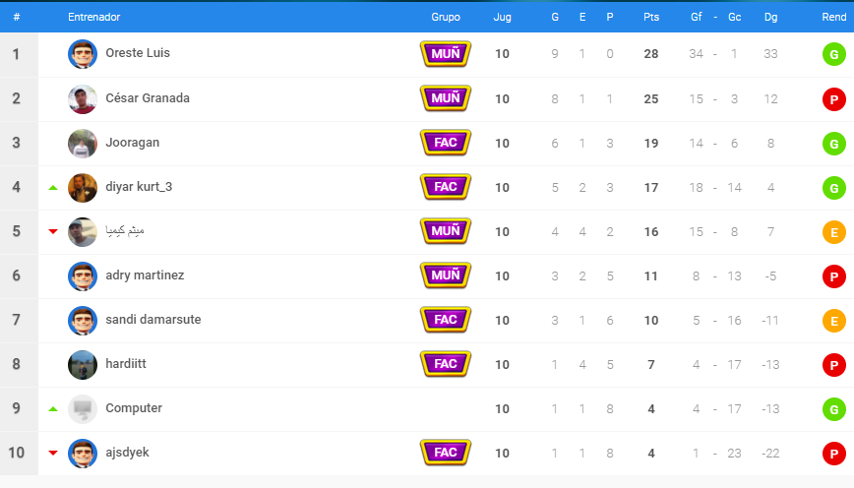
Task: Click the green G form badge for Jooragan
Action: (834, 144)
